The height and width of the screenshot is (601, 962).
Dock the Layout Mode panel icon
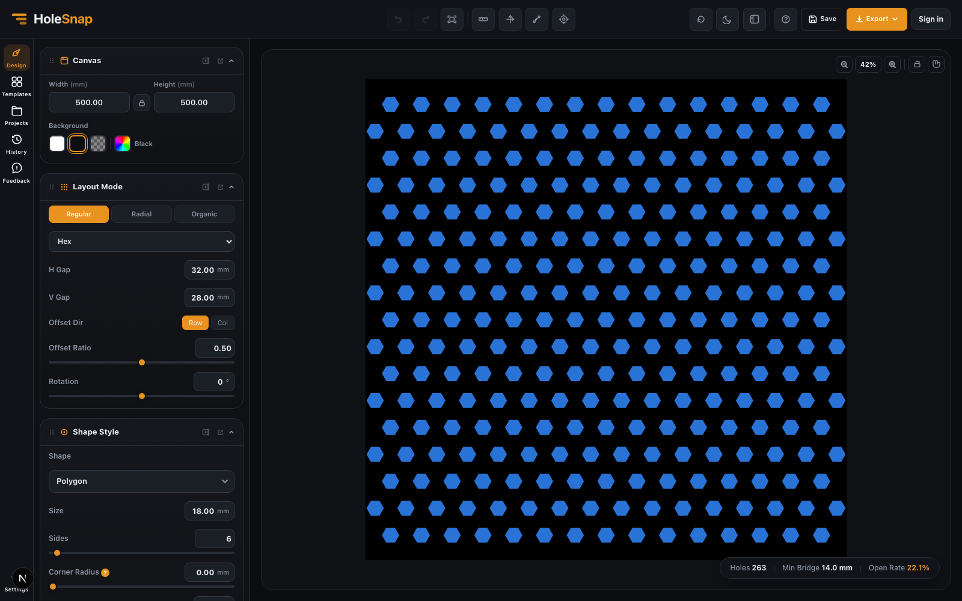click(206, 187)
